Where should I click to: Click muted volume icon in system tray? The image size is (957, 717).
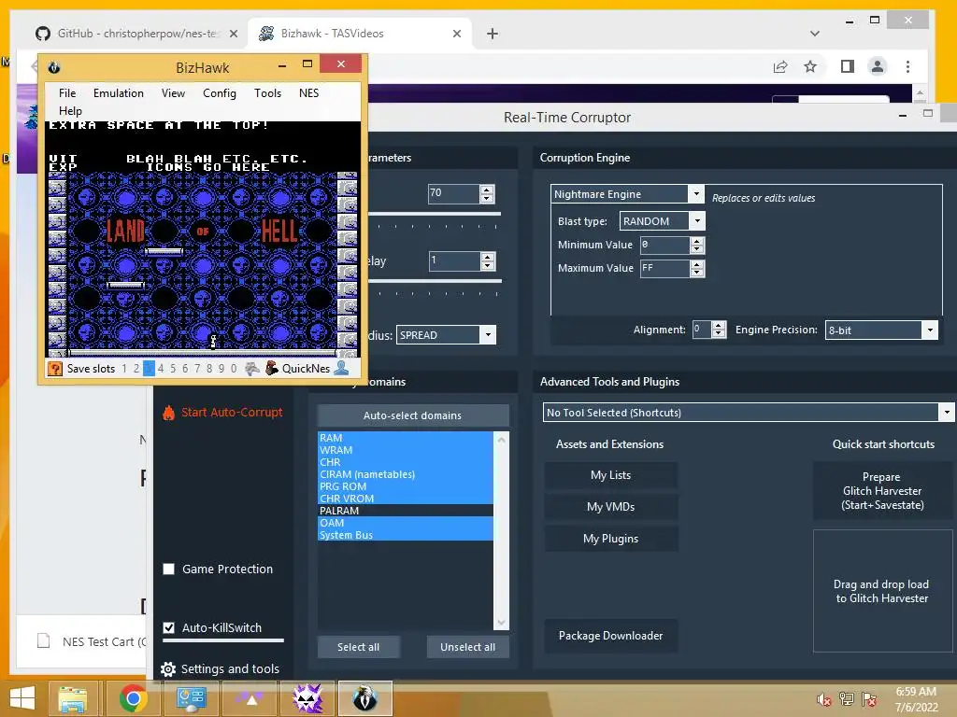click(824, 699)
